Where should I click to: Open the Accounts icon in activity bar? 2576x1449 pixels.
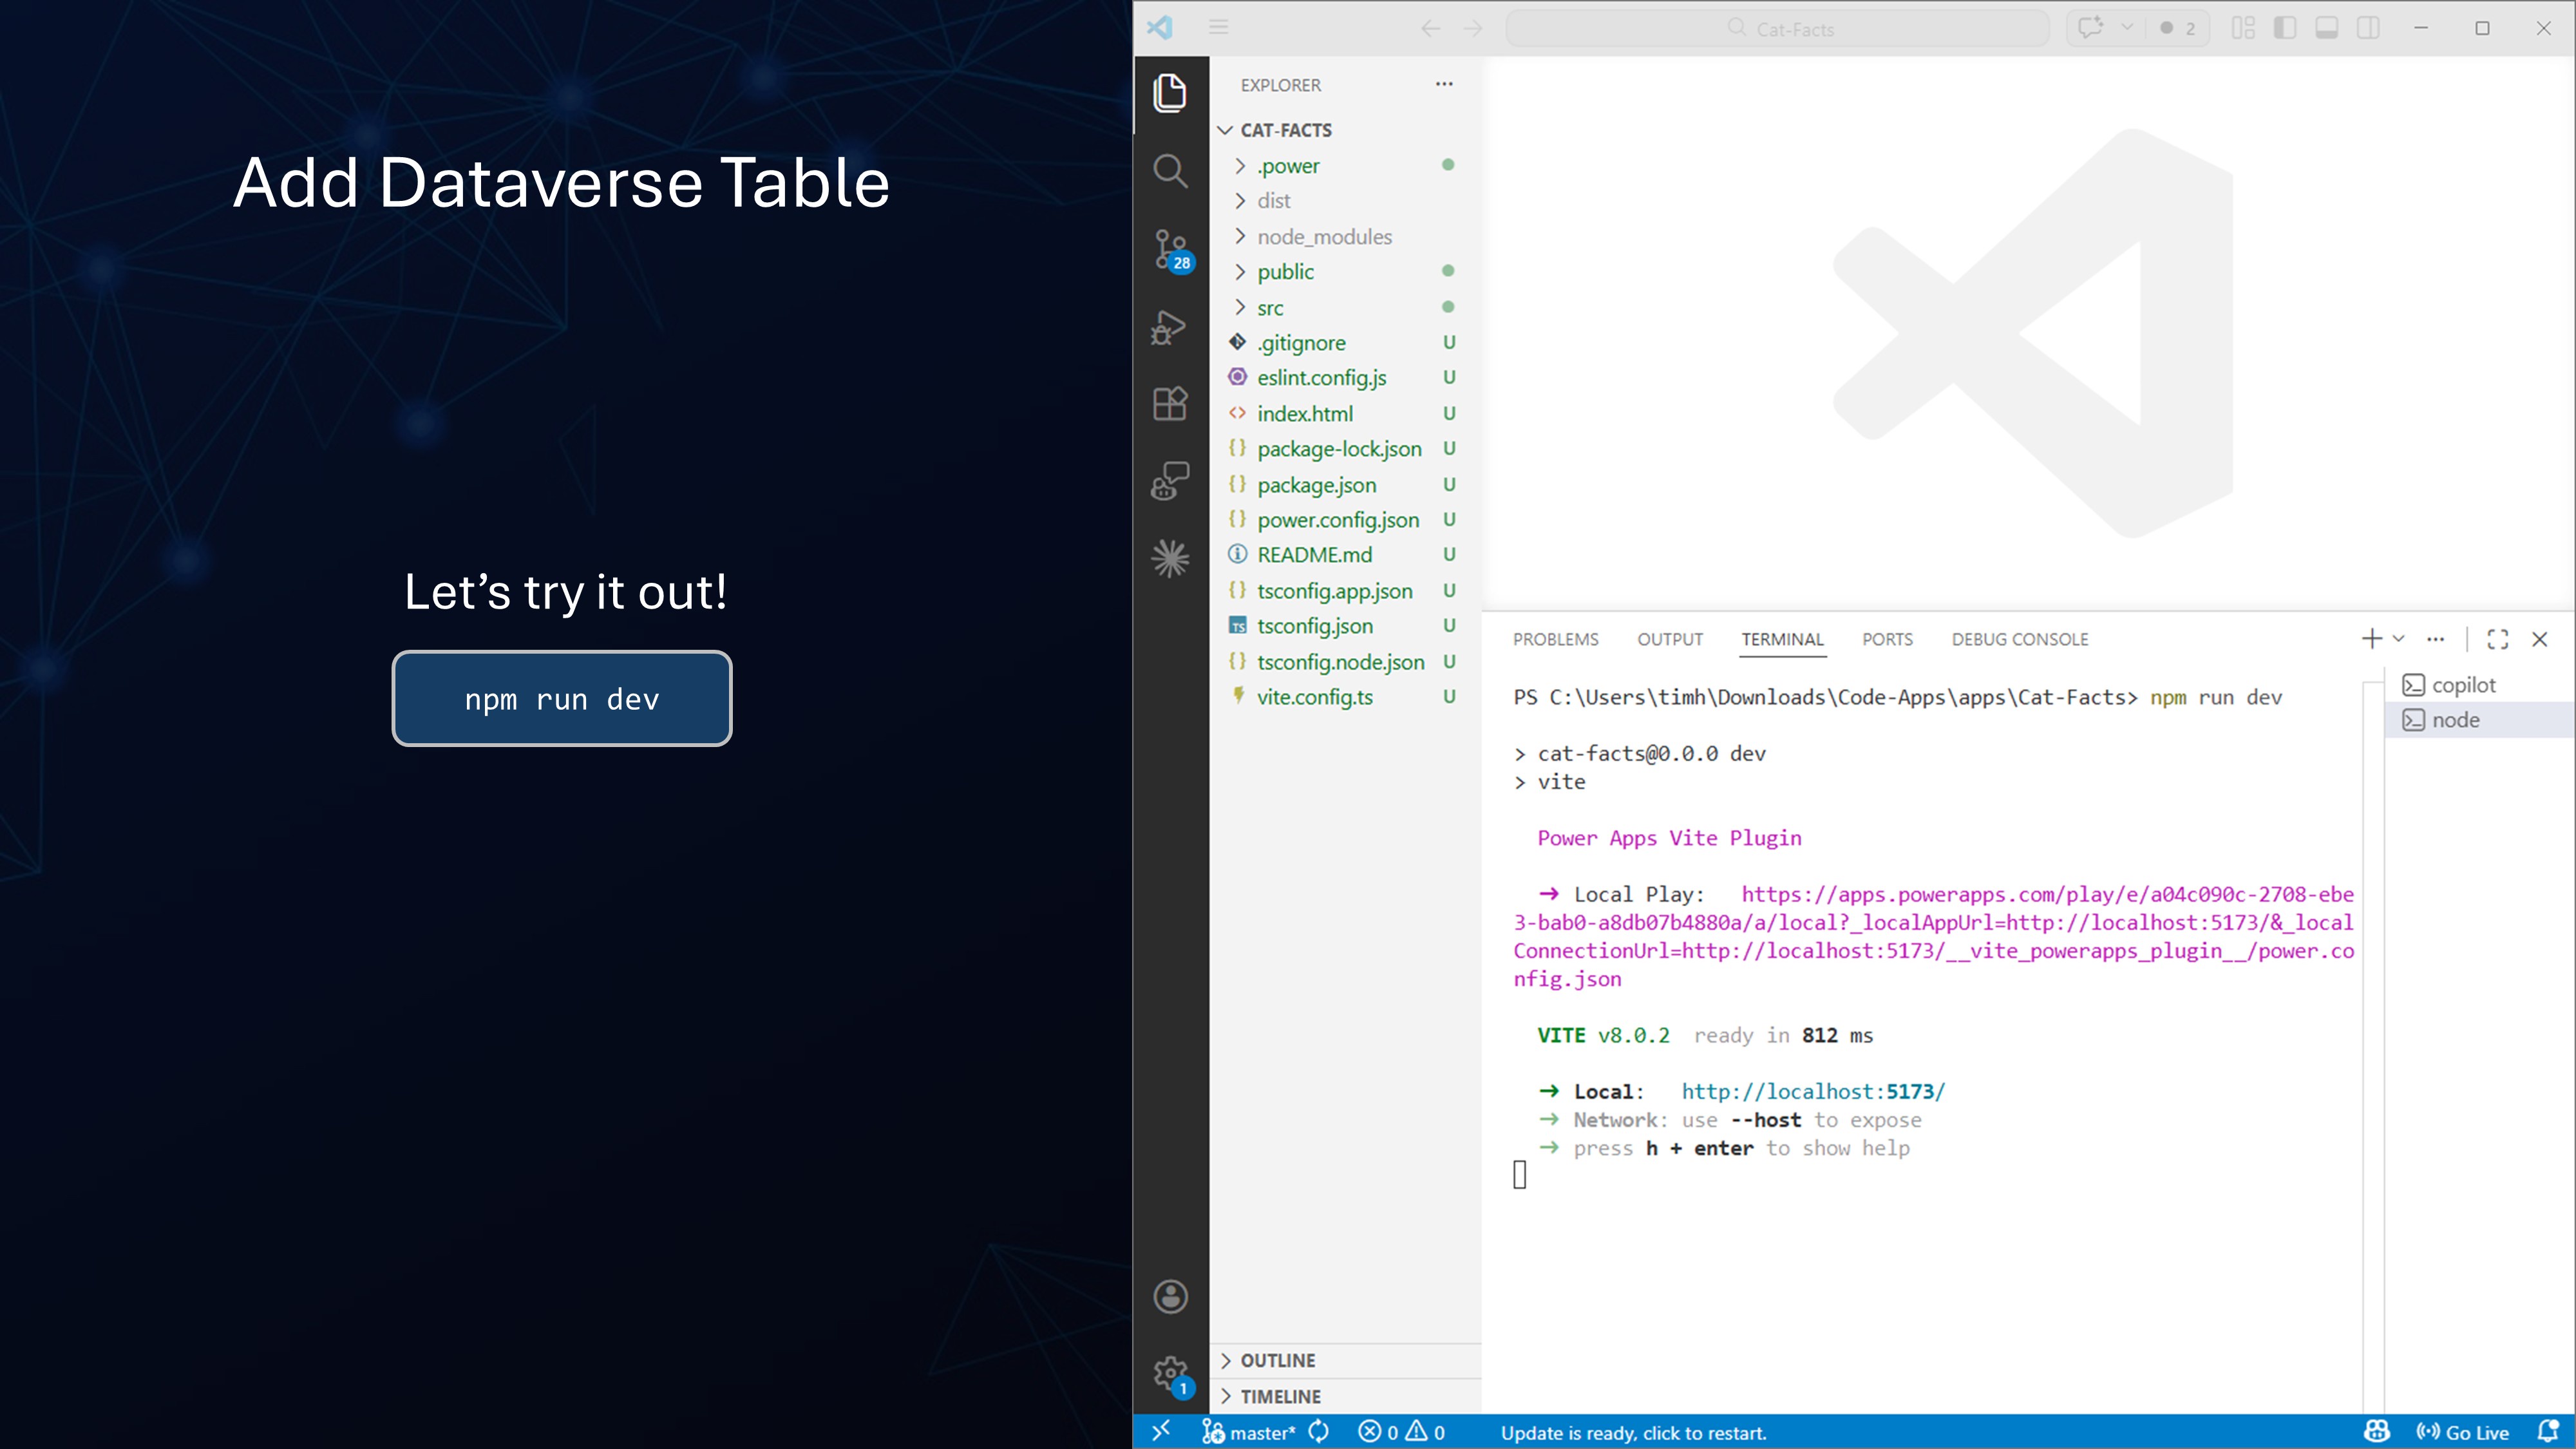coord(1170,1297)
